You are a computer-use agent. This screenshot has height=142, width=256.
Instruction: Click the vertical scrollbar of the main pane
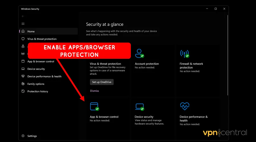[228, 55]
